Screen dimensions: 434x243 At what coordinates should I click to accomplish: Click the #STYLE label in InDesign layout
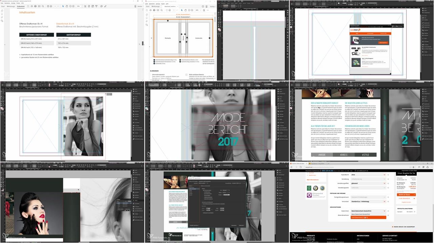tap(366, 155)
